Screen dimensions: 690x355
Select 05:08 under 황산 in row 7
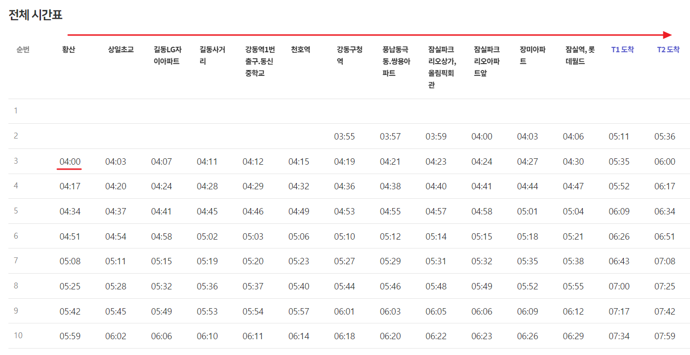pos(70,261)
